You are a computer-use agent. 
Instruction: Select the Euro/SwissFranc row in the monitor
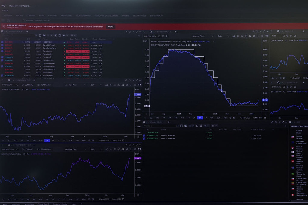point(56,48)
